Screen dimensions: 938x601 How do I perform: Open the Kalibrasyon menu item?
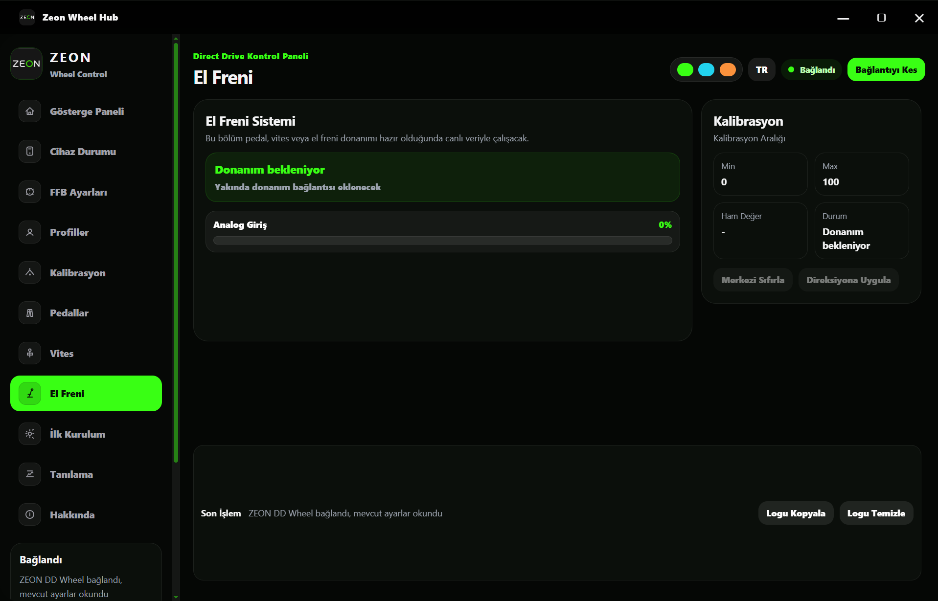coord(86,273)
